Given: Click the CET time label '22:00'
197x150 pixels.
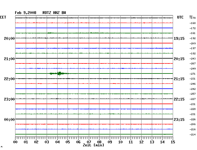Looking at the screenshot, I should point(9,79).
